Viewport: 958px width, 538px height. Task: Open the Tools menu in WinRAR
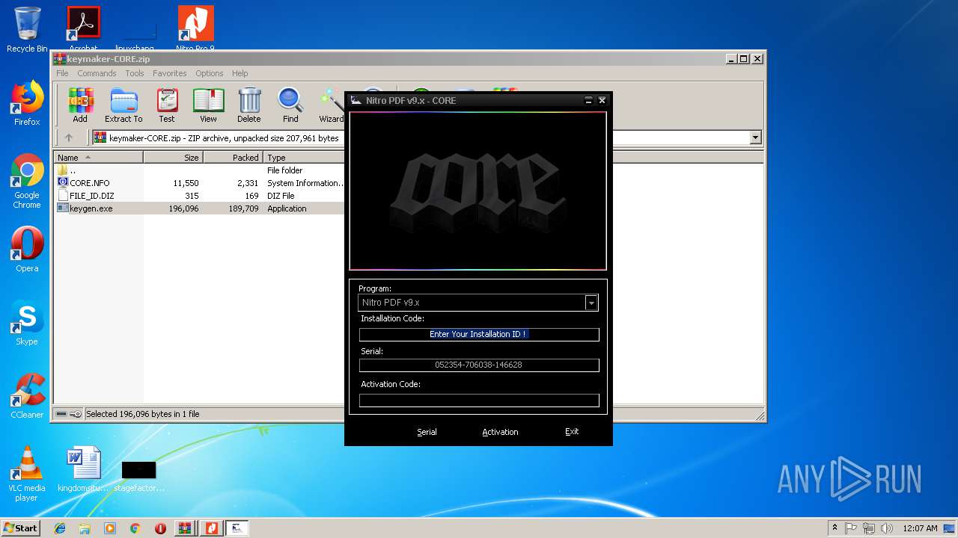tap(135, 73)
